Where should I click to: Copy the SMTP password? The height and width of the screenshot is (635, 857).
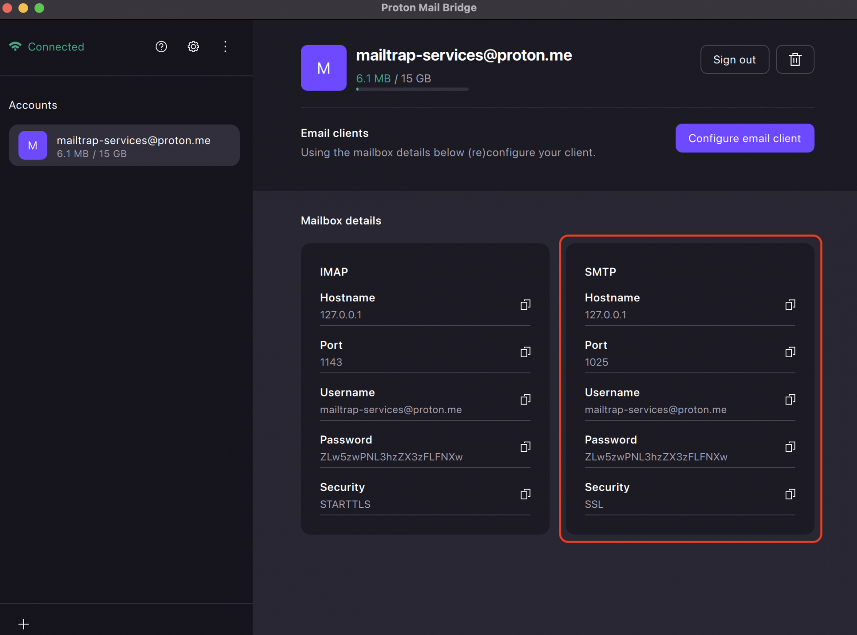[x=790, y=447]
